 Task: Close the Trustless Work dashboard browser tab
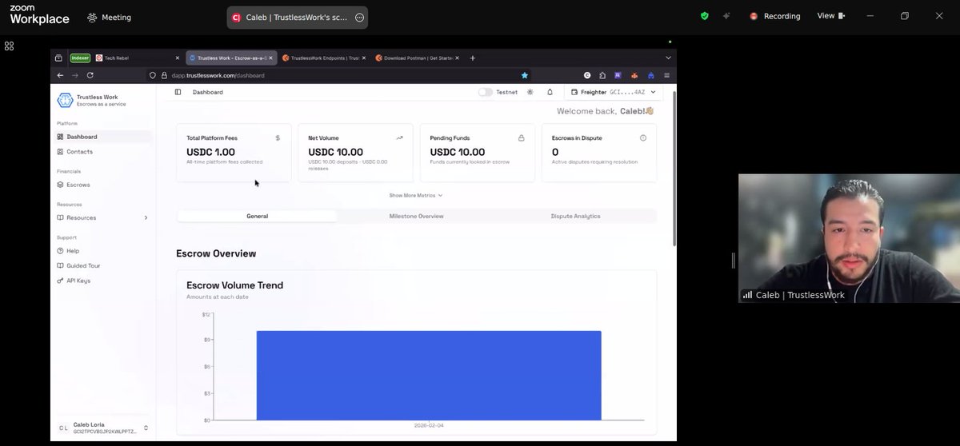tap(271, 58)
